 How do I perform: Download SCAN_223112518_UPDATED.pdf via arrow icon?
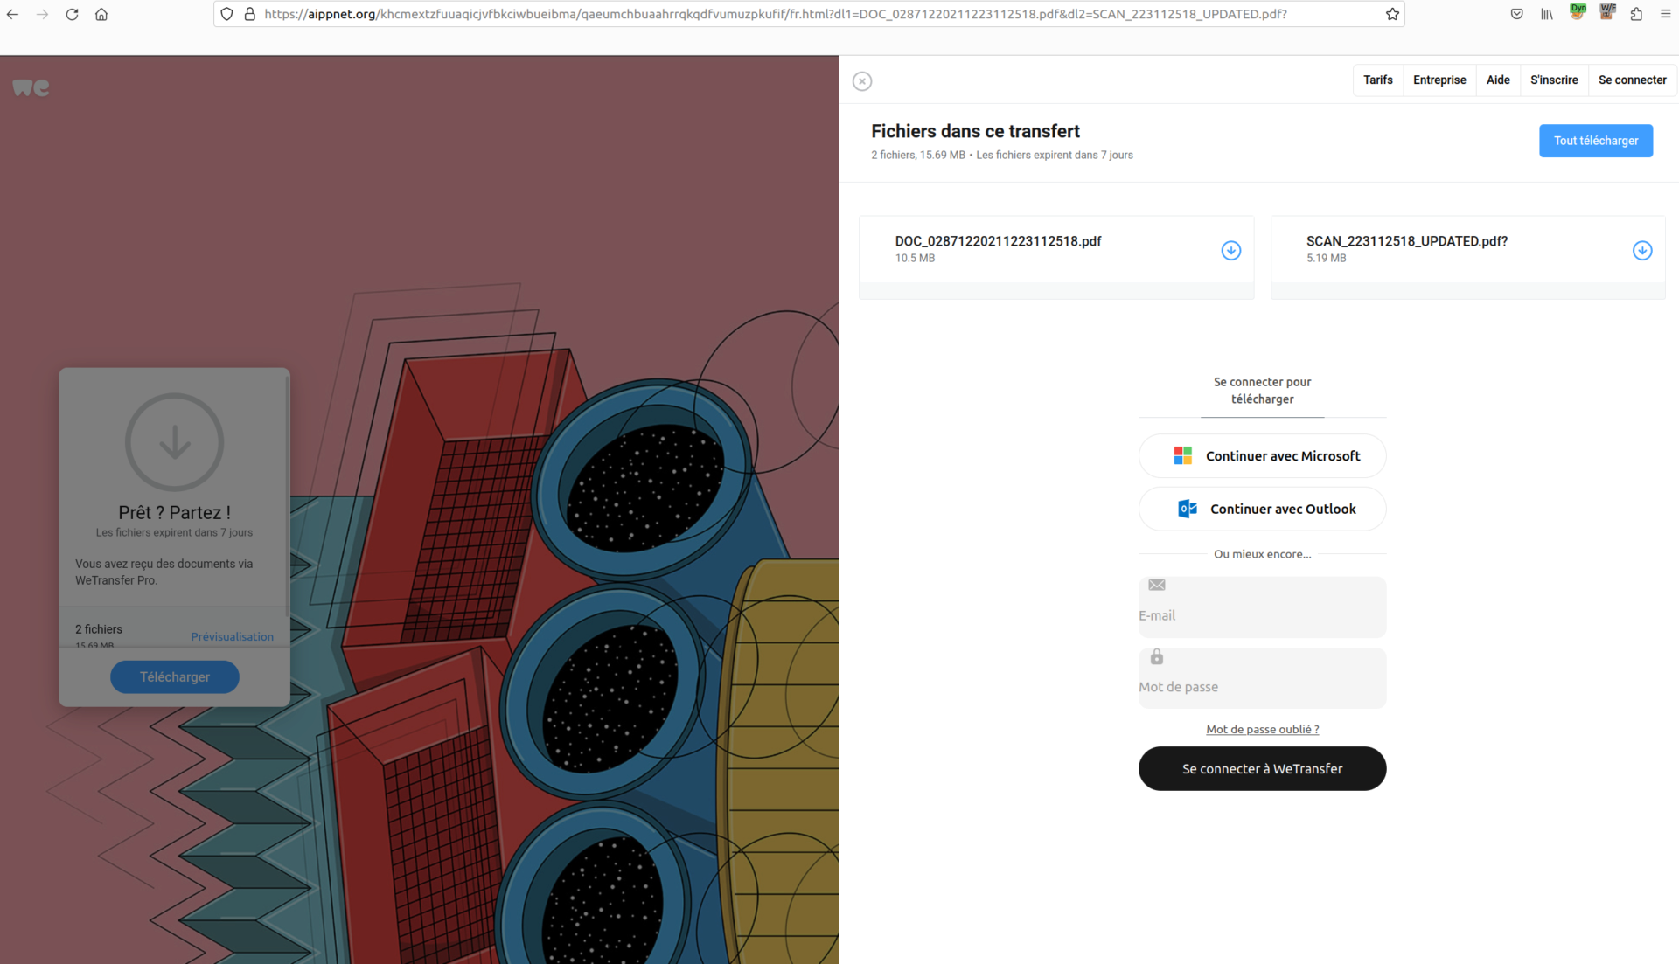[1642, 251]
